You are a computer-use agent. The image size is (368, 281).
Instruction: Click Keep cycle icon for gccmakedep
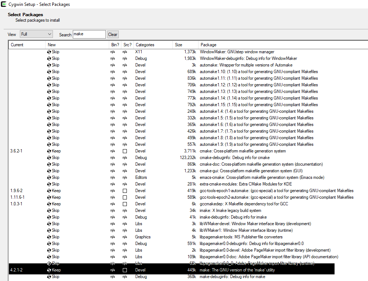(49, 204)
